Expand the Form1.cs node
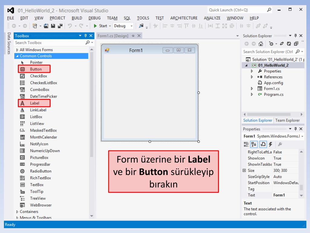This screenshot has height=233, width=310. [x=252, y=89]
